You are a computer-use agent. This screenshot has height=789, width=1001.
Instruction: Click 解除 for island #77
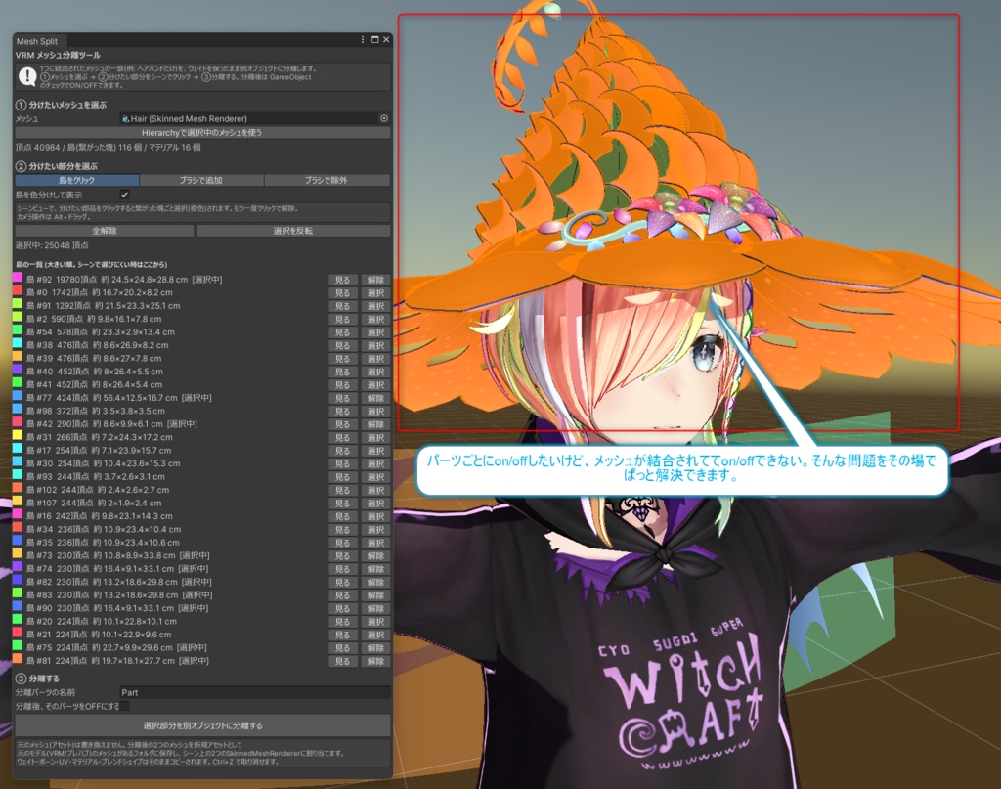coord(375,398)
